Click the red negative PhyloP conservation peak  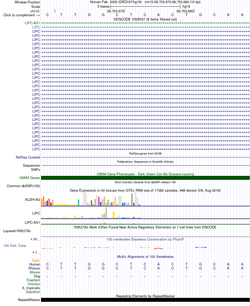tap(158, 248)
